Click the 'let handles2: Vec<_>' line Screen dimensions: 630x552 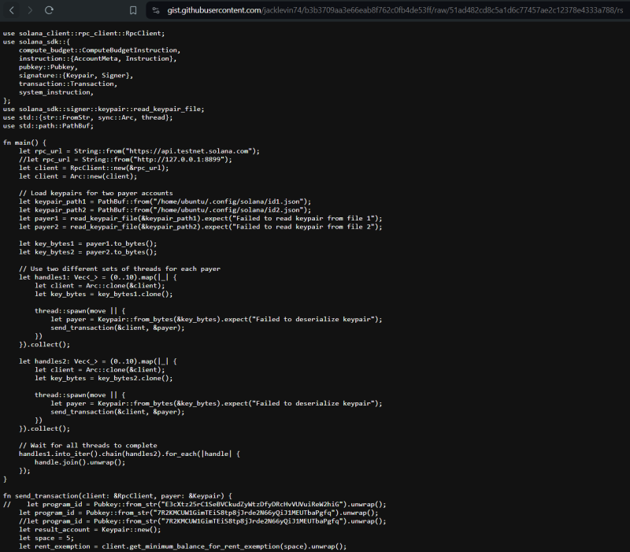98,361
